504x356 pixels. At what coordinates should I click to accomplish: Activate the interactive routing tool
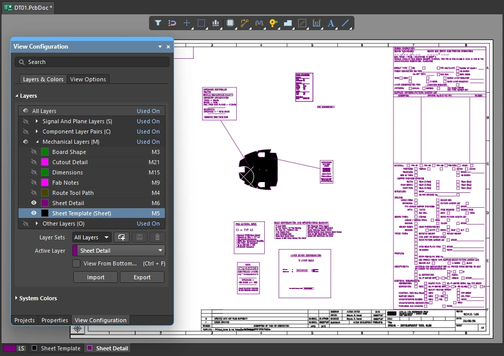244,23
